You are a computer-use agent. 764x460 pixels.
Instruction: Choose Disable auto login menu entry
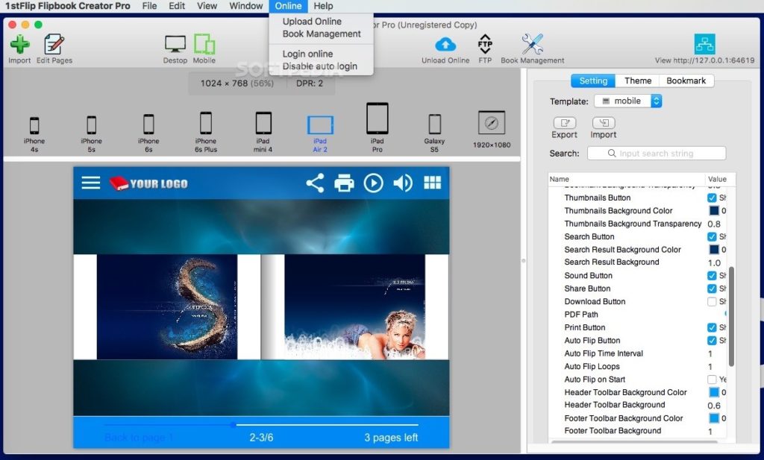point(319,66)
